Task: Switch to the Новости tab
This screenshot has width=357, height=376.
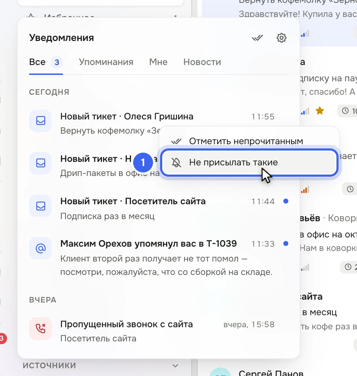Action: pos(202,62)
